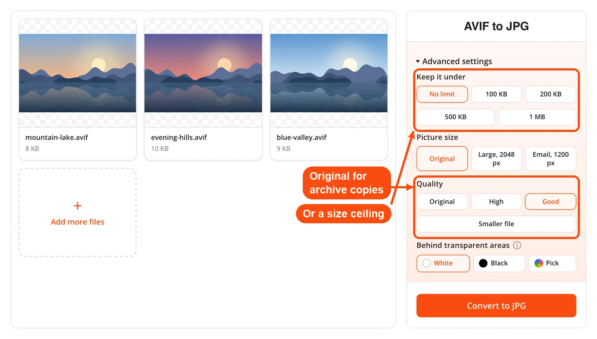597x339 pixels.
Task: Set quality to High
Action: point(496,202)
